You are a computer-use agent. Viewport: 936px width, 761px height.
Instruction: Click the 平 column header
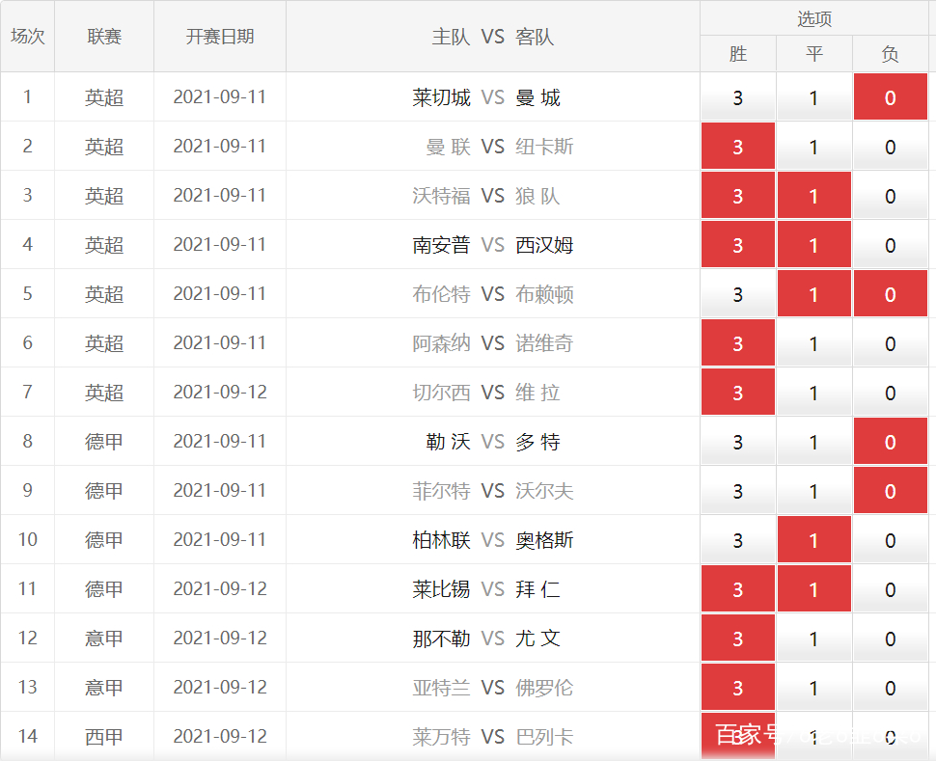point(814,54)
